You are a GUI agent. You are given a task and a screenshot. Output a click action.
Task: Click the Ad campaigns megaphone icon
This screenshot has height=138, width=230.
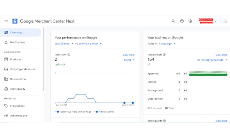point(6,116)
